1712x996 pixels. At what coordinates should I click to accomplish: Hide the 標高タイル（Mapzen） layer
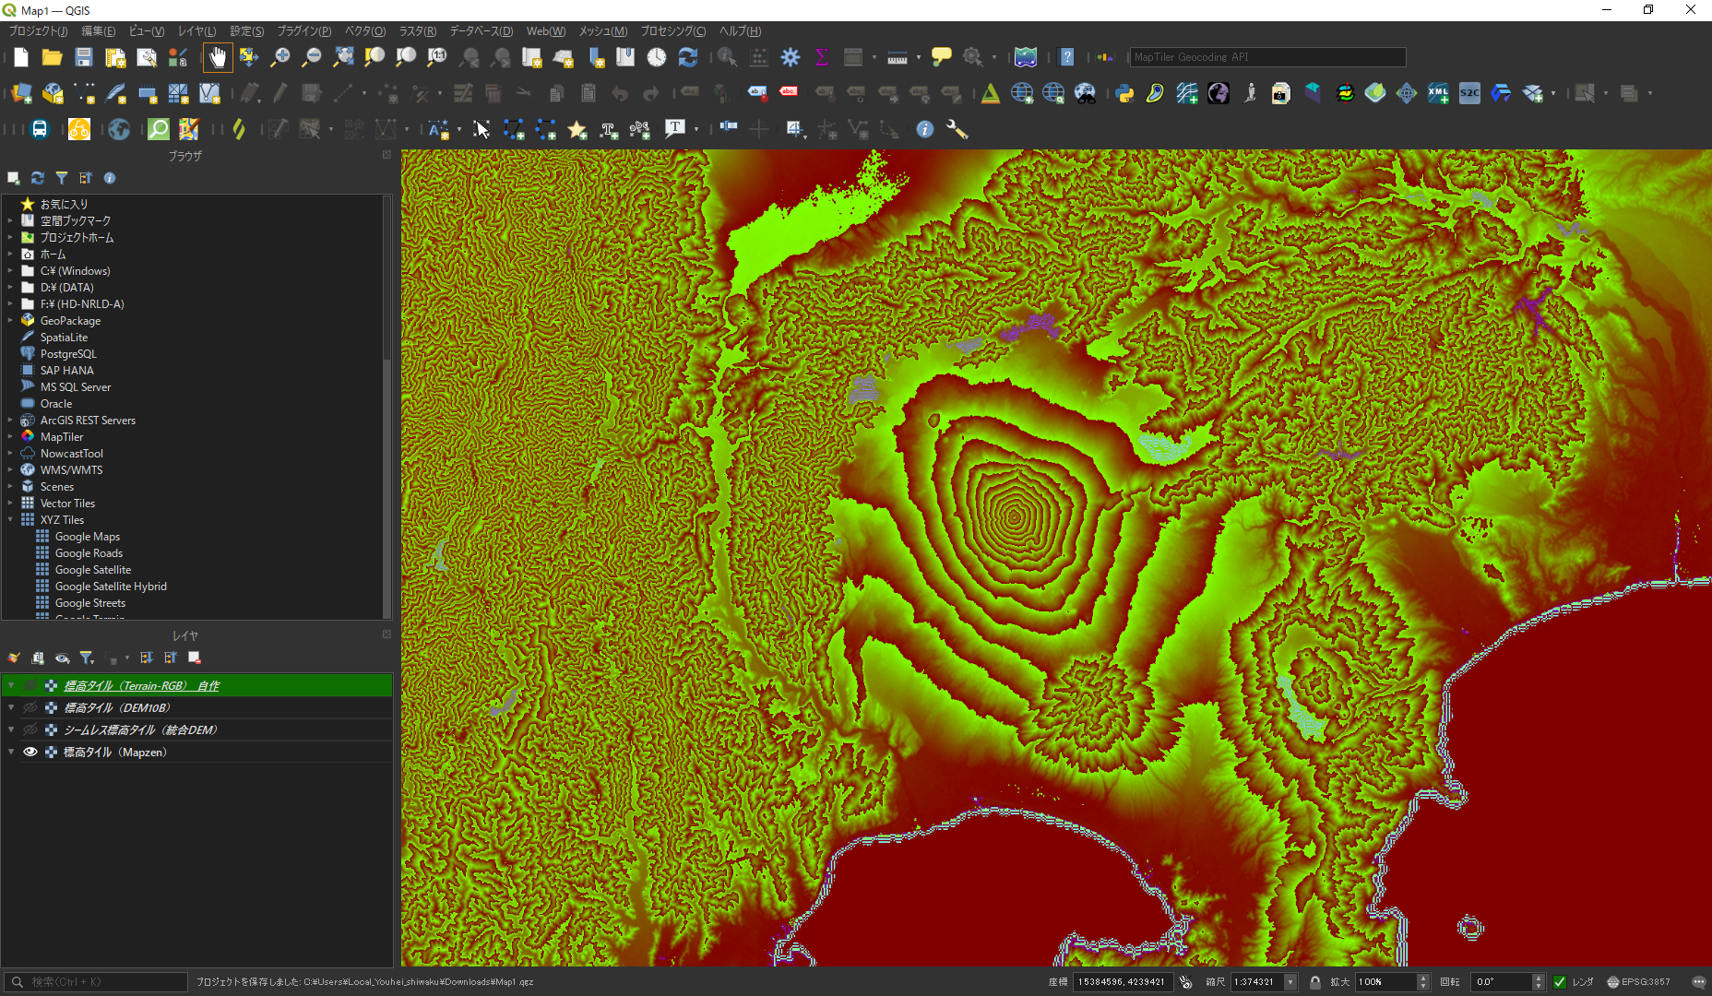point(30,752)
